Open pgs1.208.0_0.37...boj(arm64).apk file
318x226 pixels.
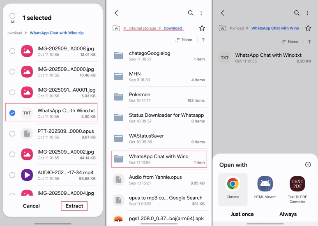click(x=159, y=219)
